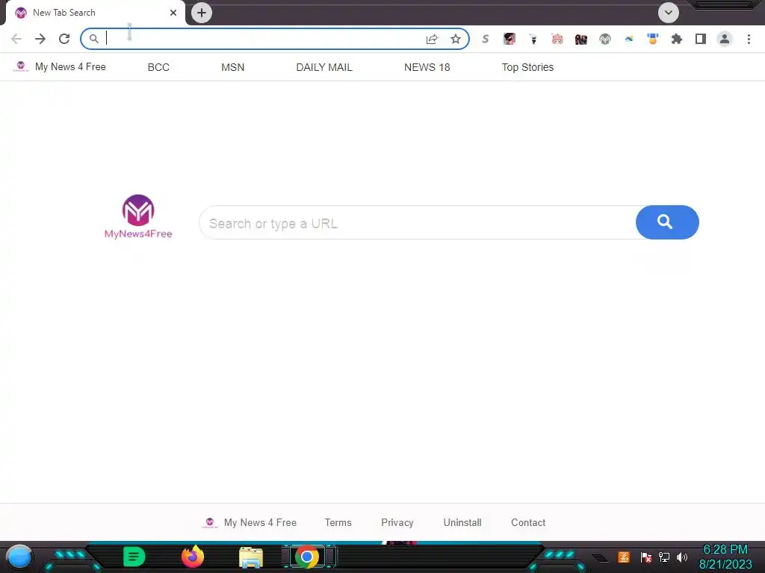The height and width of the screenshot is (573, 765).
Task: Open the small lamp-shaped extension icon
Action: pos(533,39)
